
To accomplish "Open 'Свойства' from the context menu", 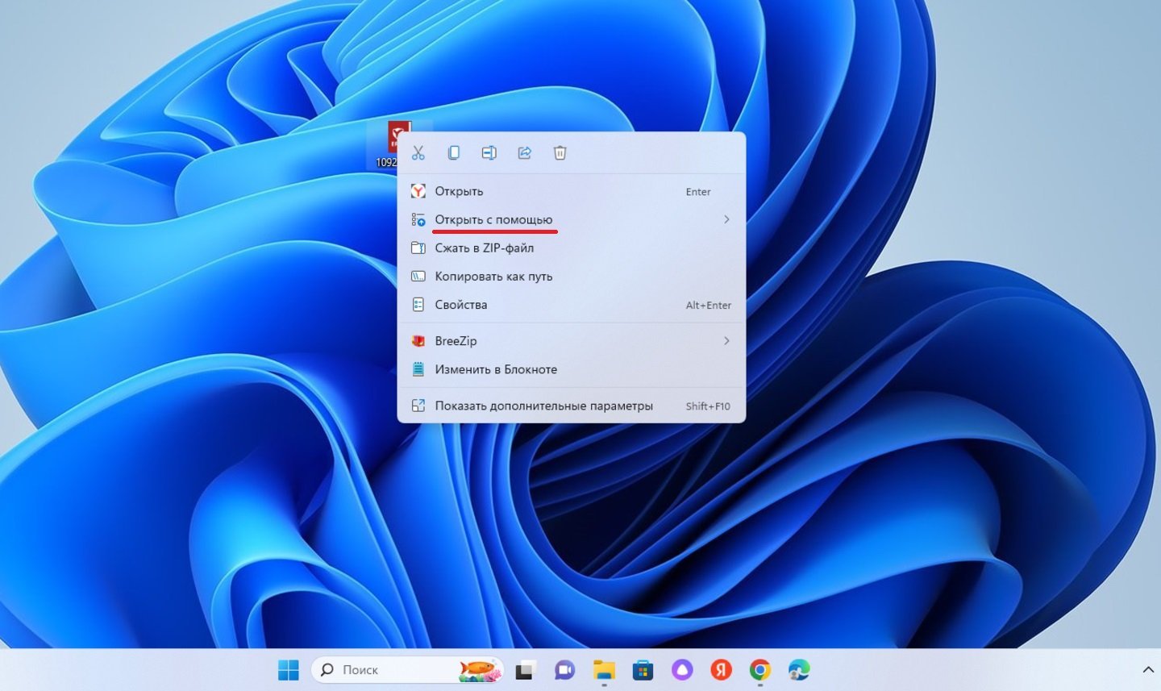I will [460, 305].
